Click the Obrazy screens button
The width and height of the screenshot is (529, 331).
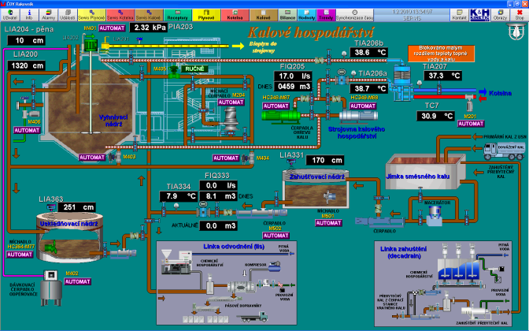tap(500, 14)
